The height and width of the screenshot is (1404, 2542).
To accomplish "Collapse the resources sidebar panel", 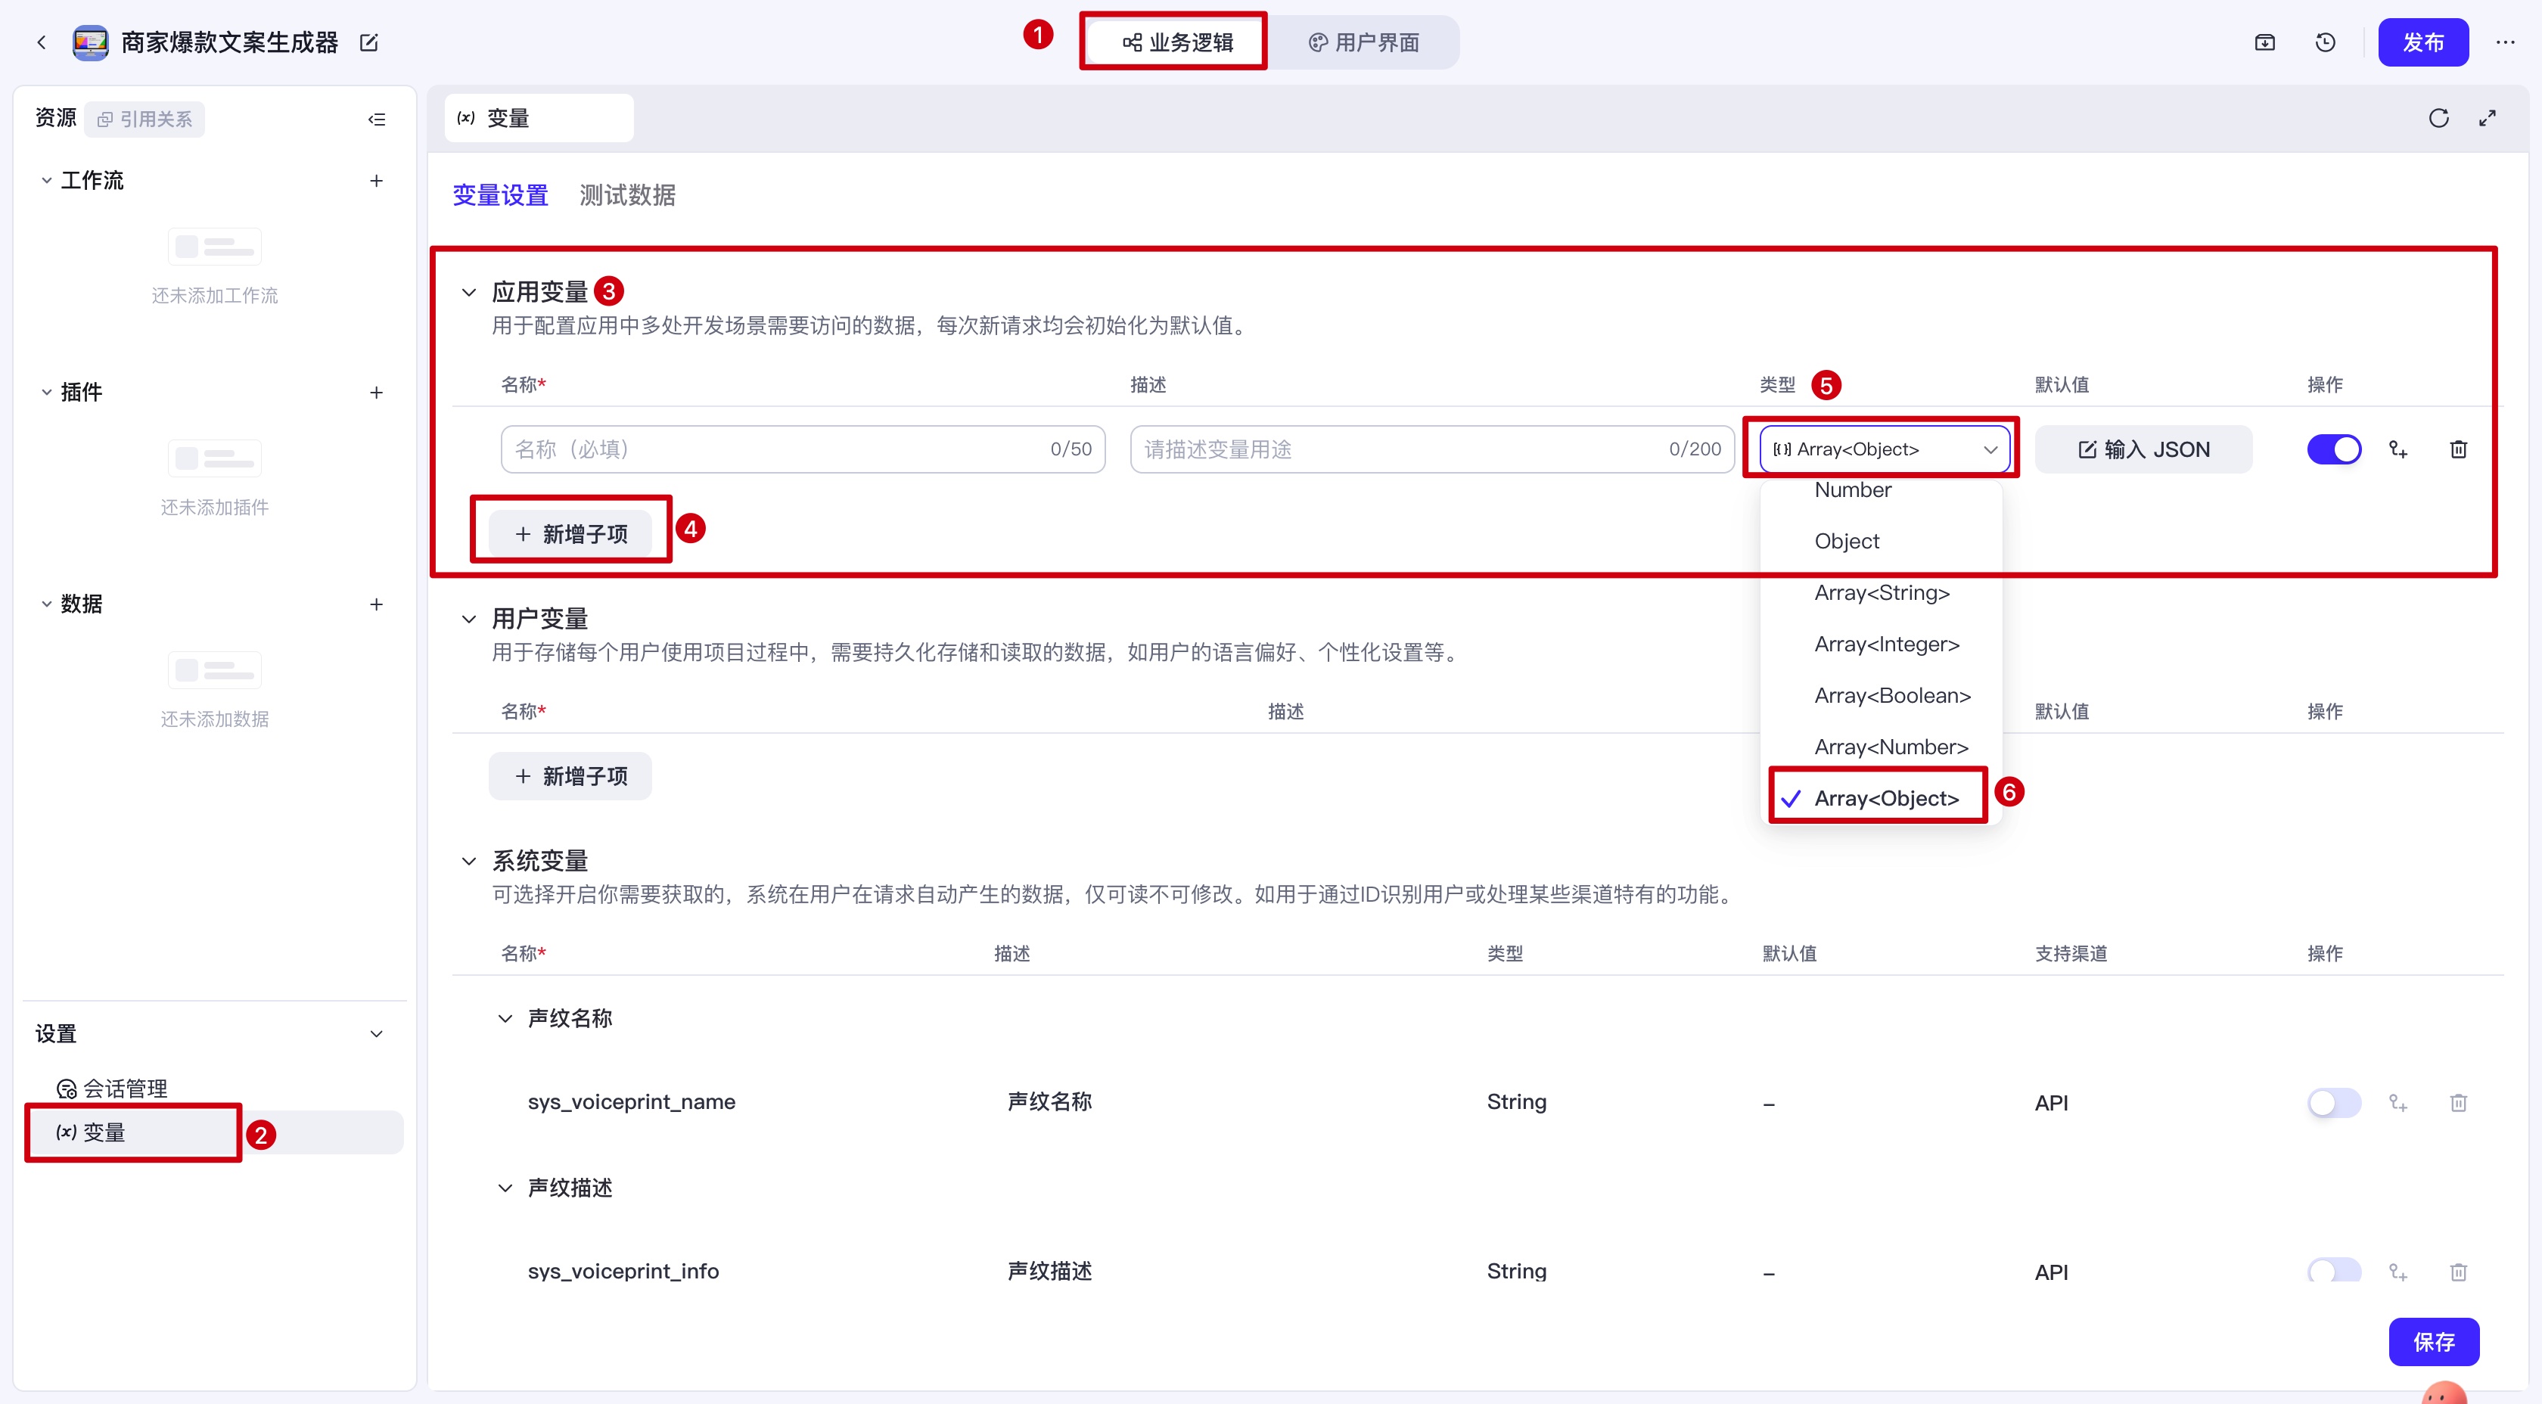I will (376, 120).
